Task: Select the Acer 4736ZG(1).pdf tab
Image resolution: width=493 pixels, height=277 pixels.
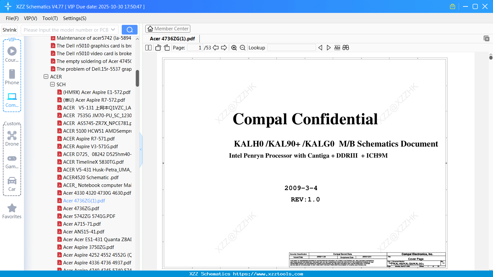Action: pyautogui.click(x=173, y=39)
